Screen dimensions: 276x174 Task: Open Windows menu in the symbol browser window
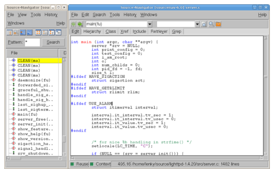[16, 23]
